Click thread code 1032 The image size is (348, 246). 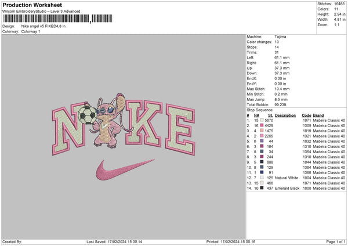tap(307, 141)
